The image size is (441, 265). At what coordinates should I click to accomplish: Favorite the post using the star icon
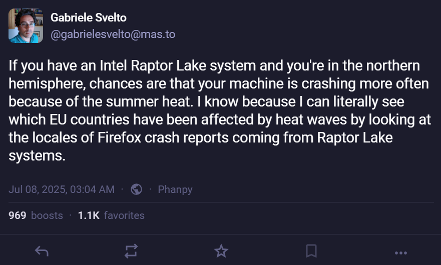click(221, 251)
